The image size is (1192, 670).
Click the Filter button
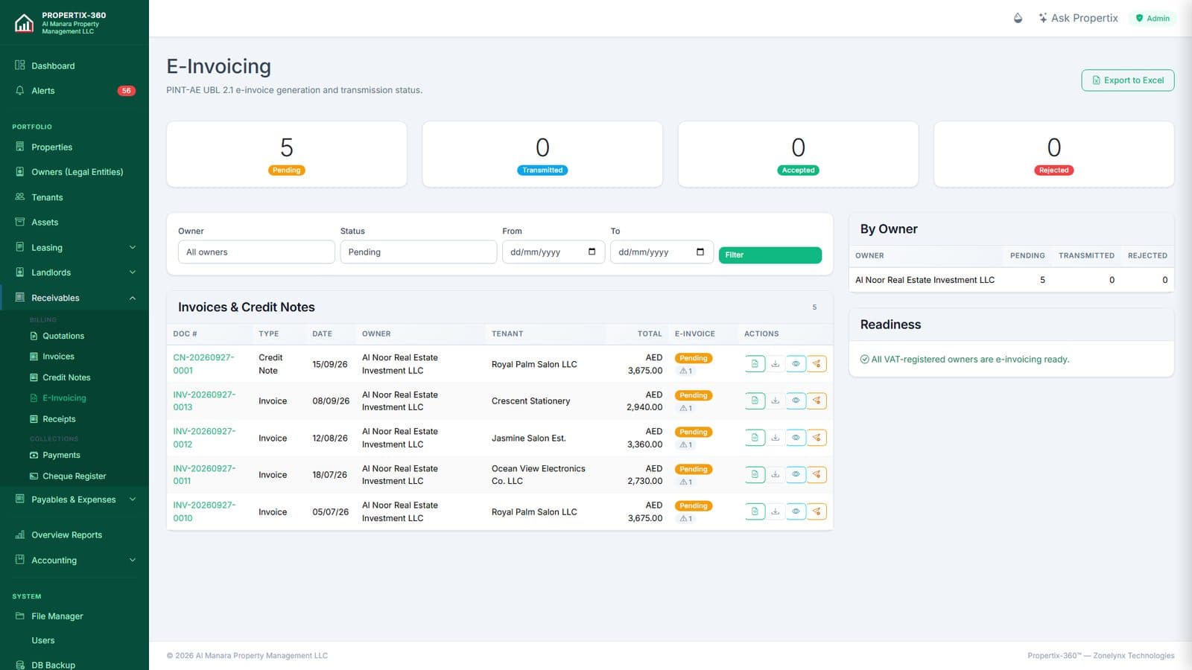770,255
